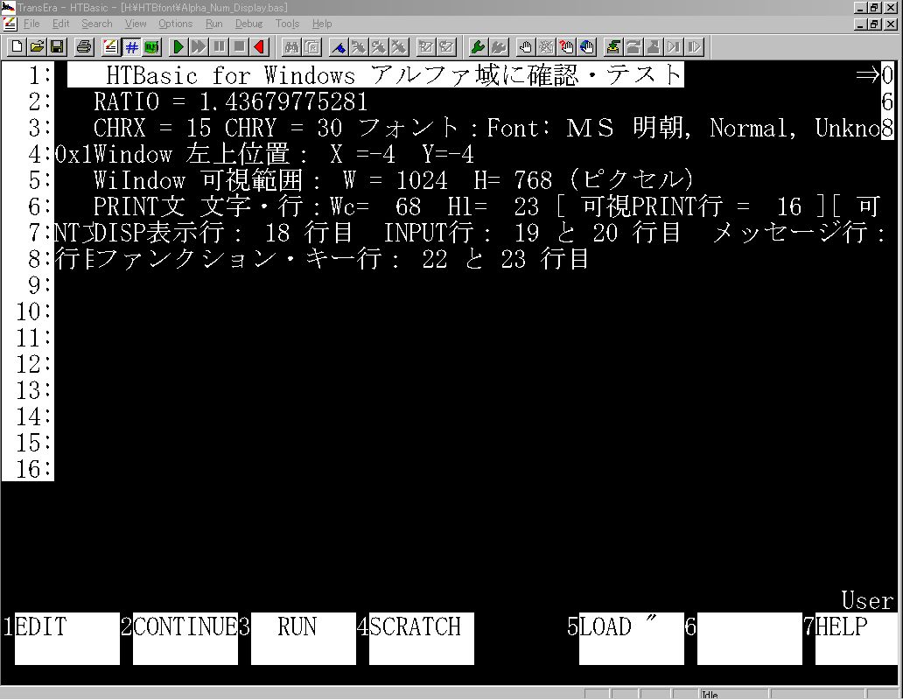The image size is (903, 700).
Task: Pause the running program
Action: [220, 46]
